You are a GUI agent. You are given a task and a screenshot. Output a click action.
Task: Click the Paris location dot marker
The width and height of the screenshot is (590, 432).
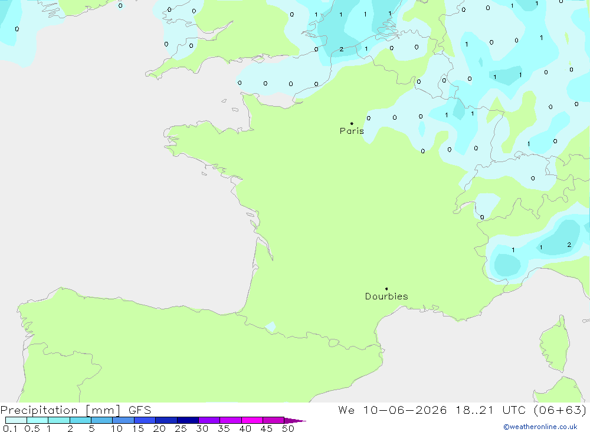352,123
